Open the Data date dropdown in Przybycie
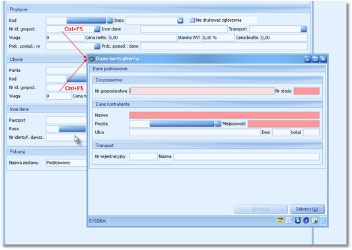 (180, 21)
